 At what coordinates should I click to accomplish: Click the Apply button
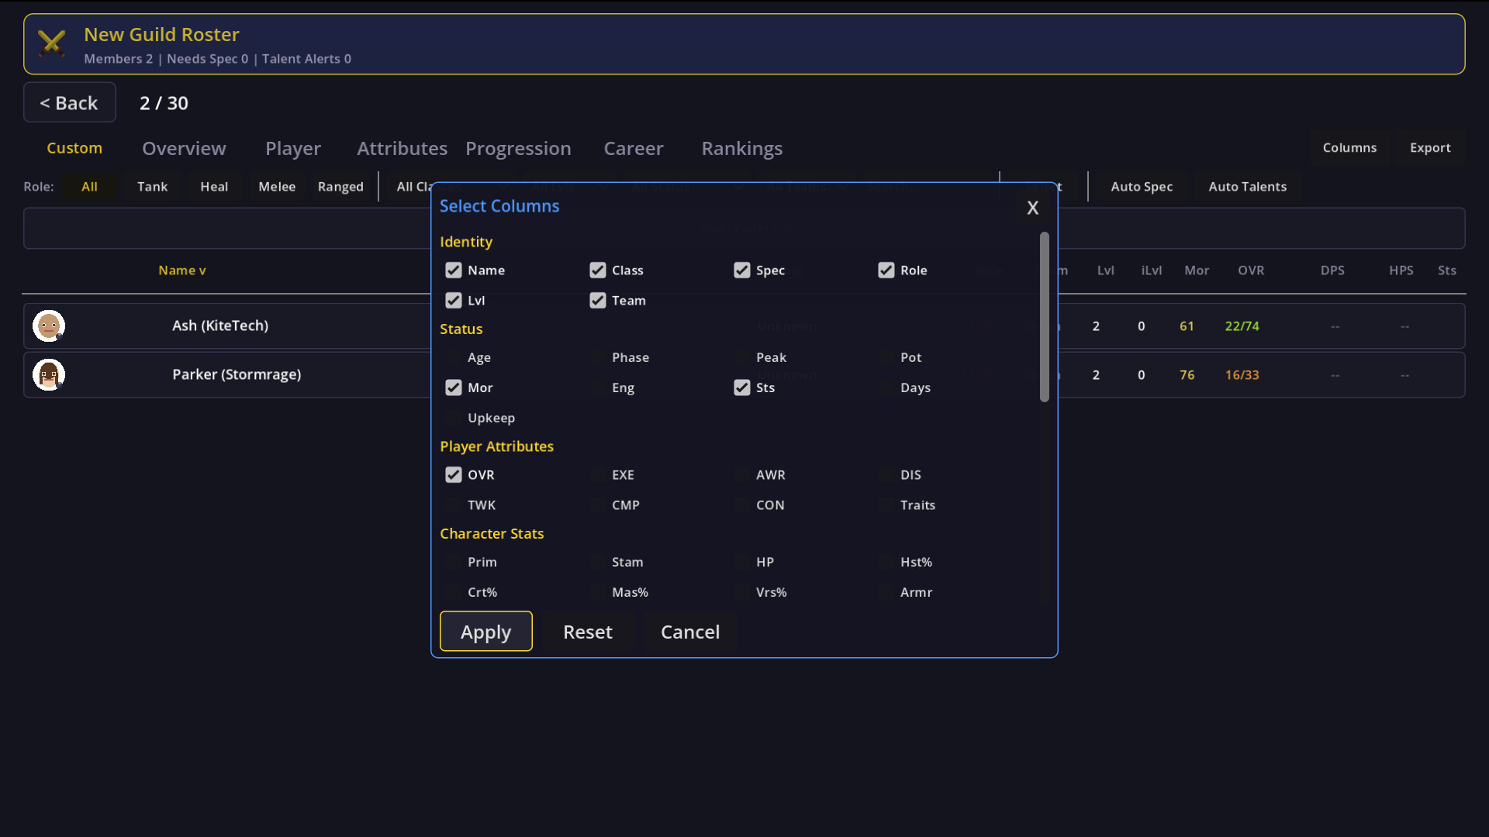click(485, 631)
